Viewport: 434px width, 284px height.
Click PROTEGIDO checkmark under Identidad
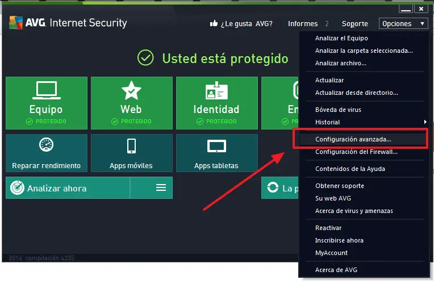(200, 122)
